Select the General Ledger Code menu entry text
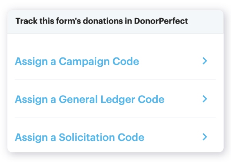The image size is (231, 162). pos(89,100)
